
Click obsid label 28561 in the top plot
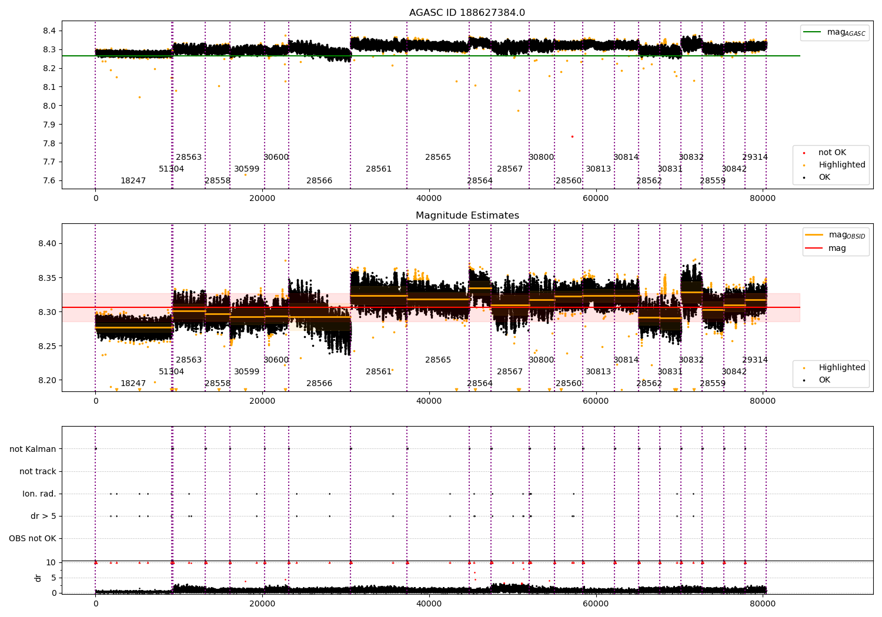[379, 169]
